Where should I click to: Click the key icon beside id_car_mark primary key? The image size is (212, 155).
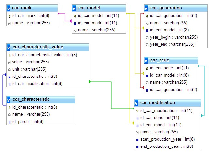point(9,16)
